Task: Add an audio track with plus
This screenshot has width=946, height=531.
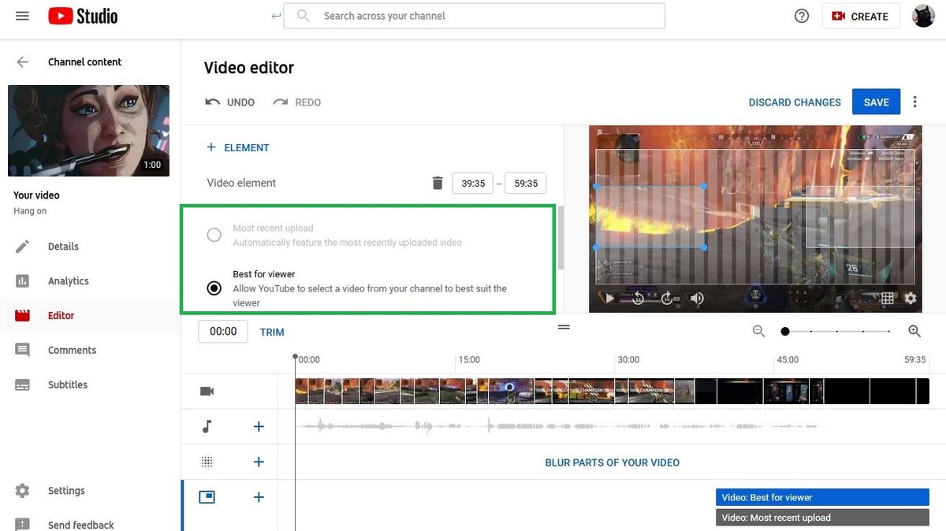Action: (259, 426)
